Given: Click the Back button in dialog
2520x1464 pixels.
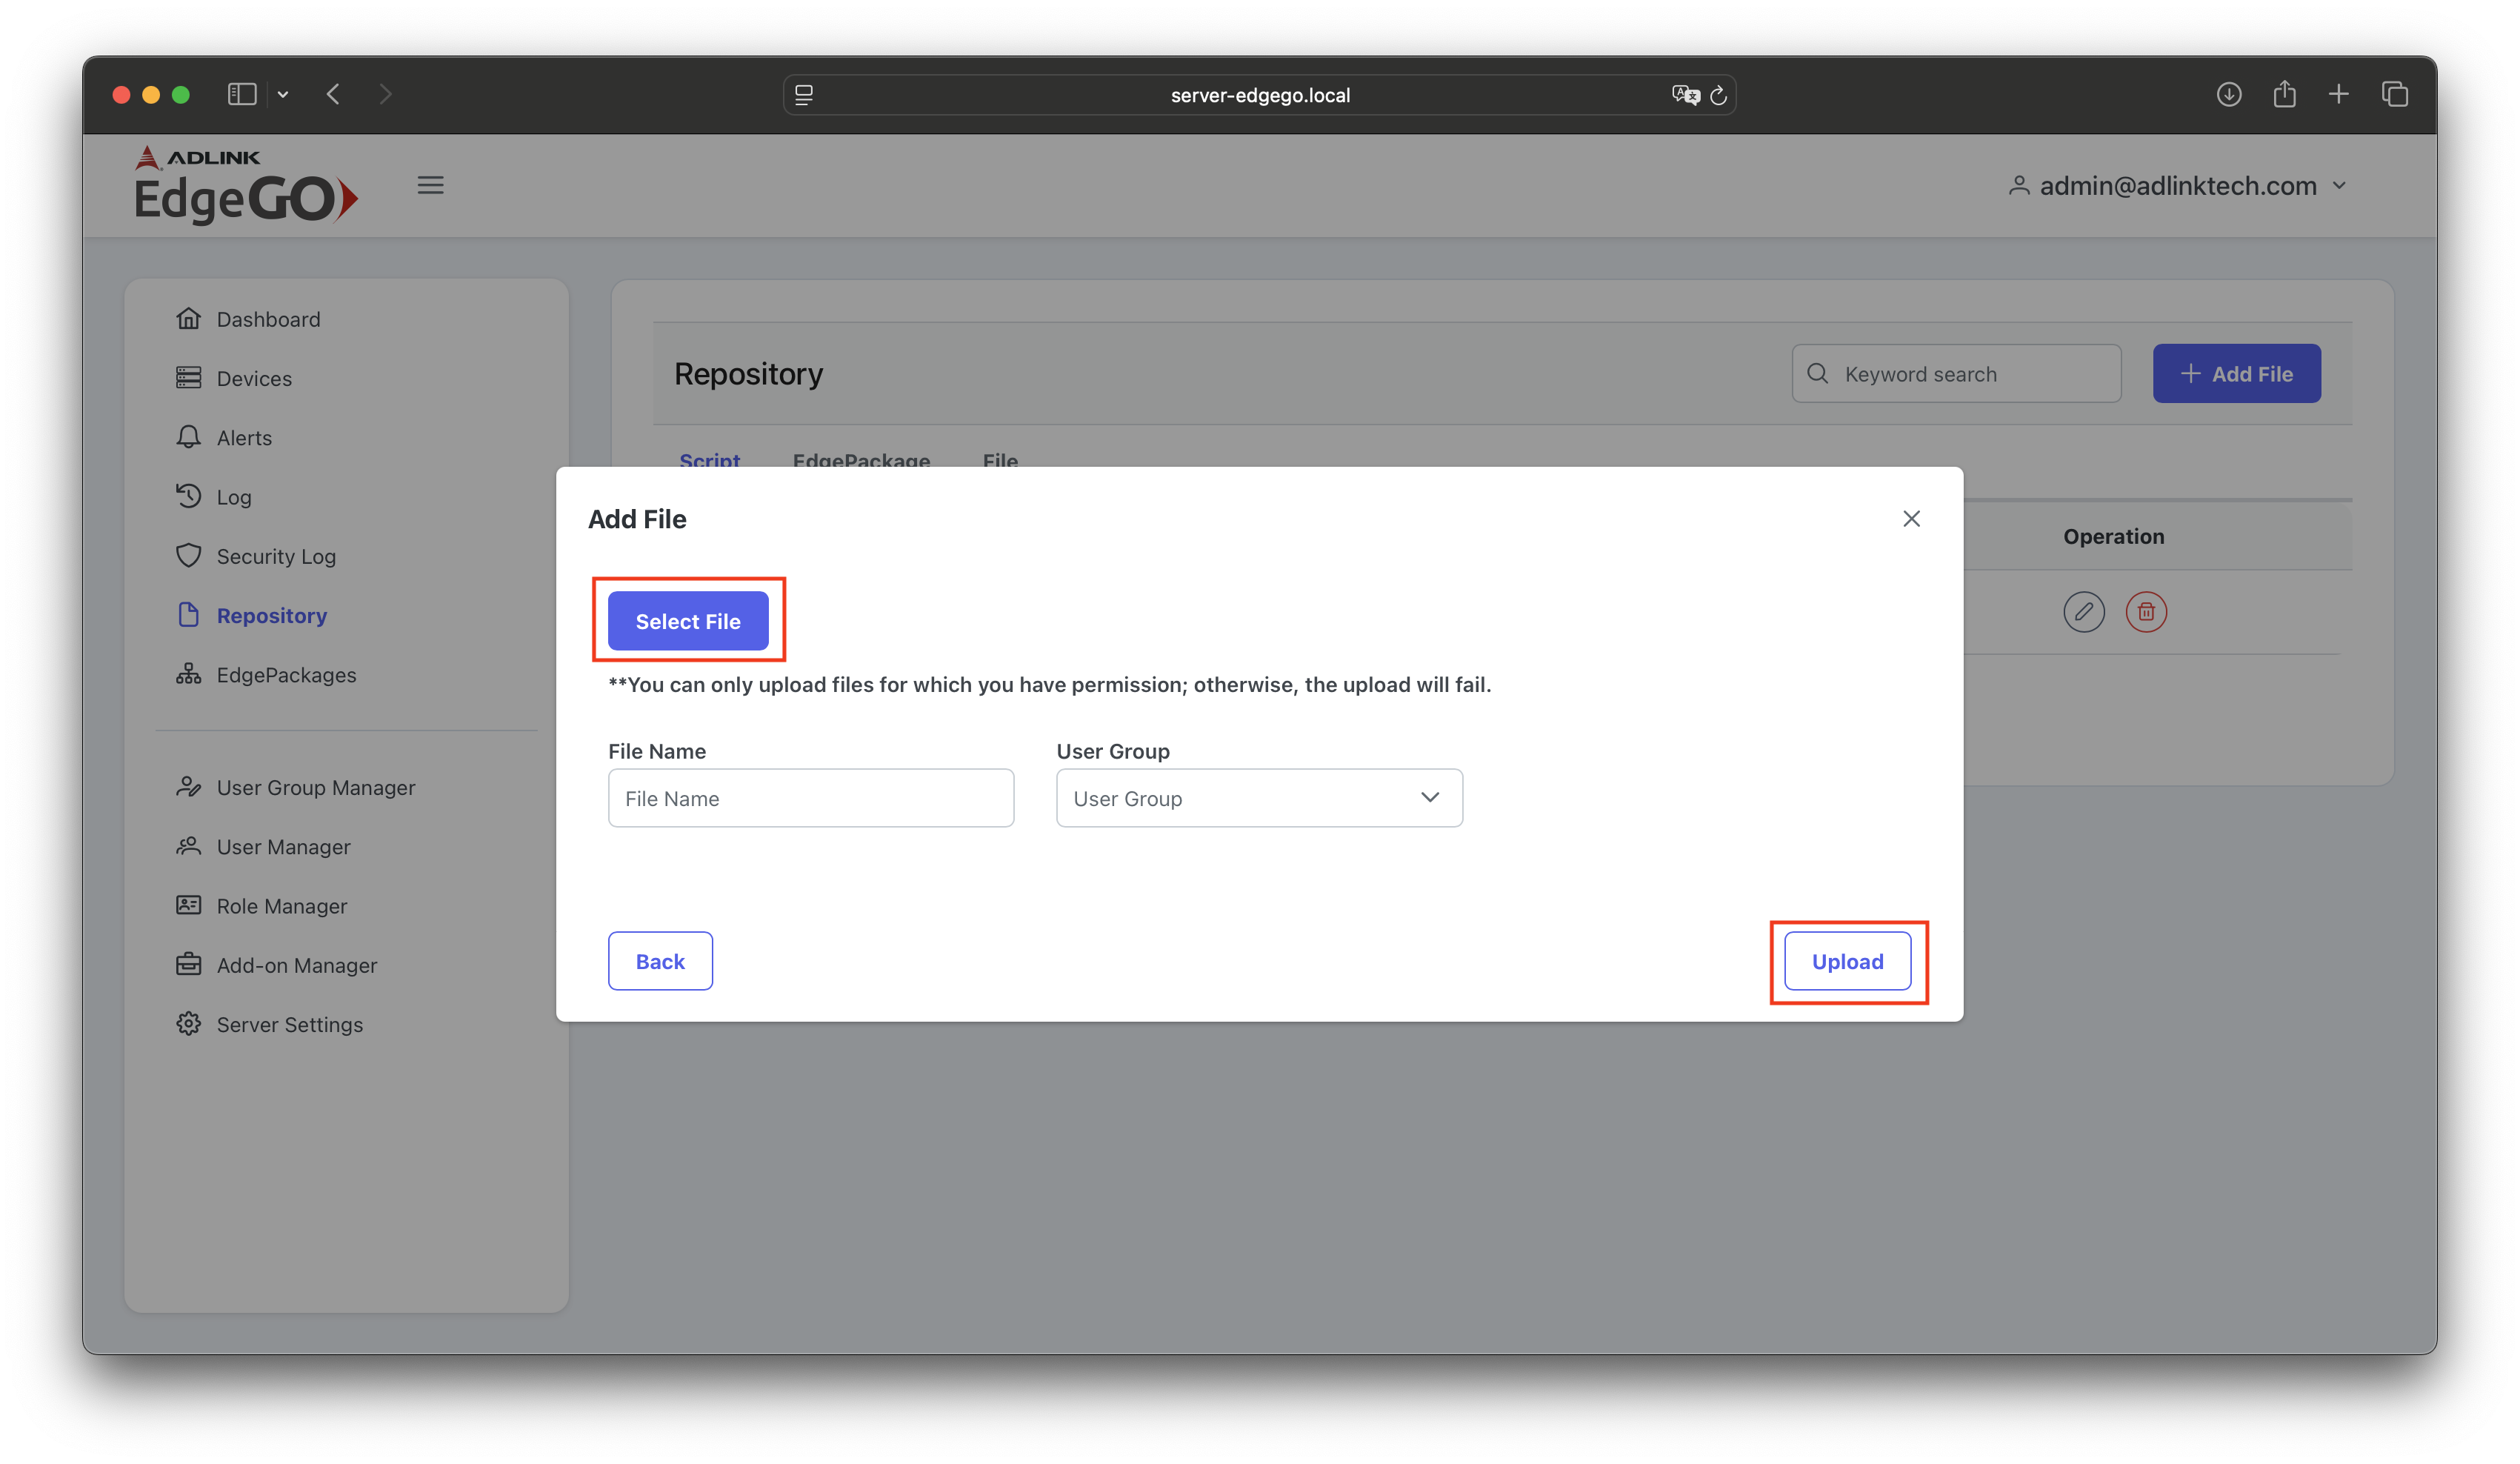Looking at the screenshot, I should 660,961.
